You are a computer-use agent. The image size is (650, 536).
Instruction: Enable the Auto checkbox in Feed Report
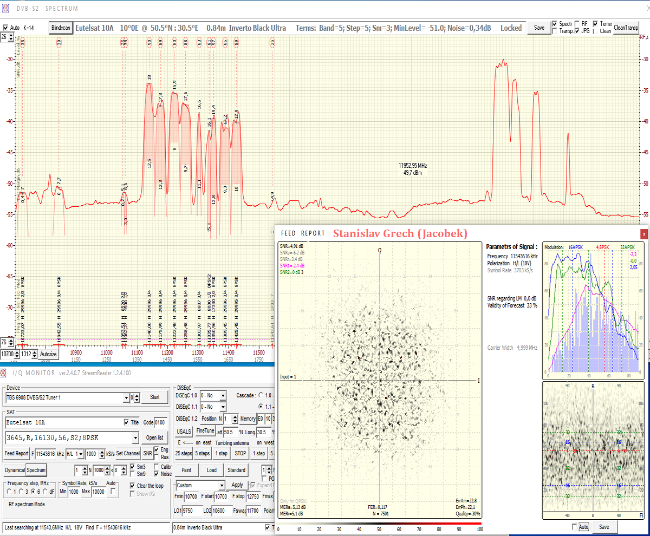[575, 527]
